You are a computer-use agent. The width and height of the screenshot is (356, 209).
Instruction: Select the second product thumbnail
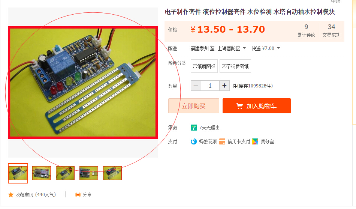42,173
